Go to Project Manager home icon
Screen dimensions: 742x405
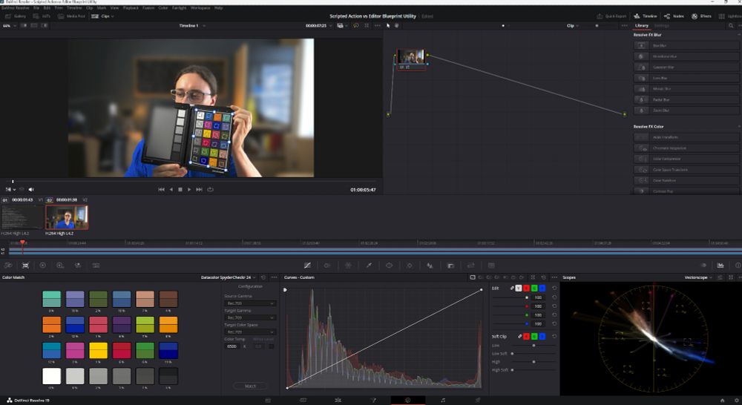pyautogui.click(x=722, y=401)
